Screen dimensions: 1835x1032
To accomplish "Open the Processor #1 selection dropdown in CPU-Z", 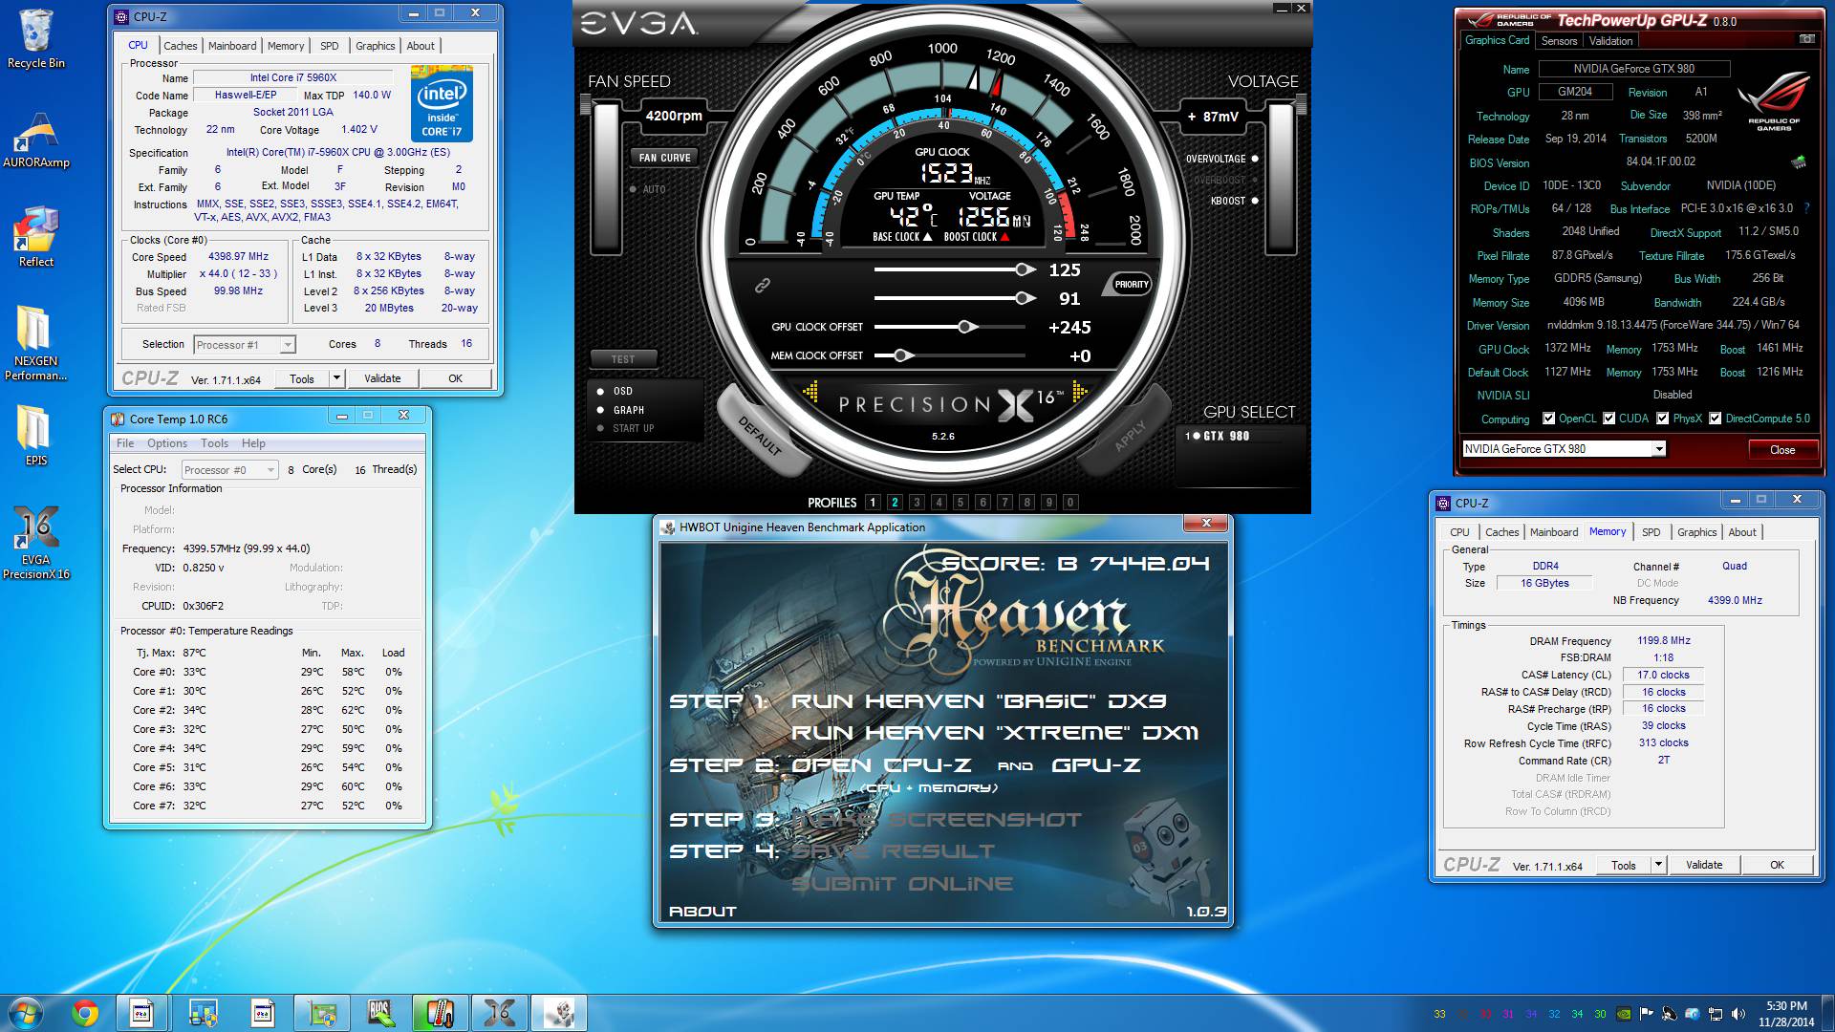I will point(245,345).
